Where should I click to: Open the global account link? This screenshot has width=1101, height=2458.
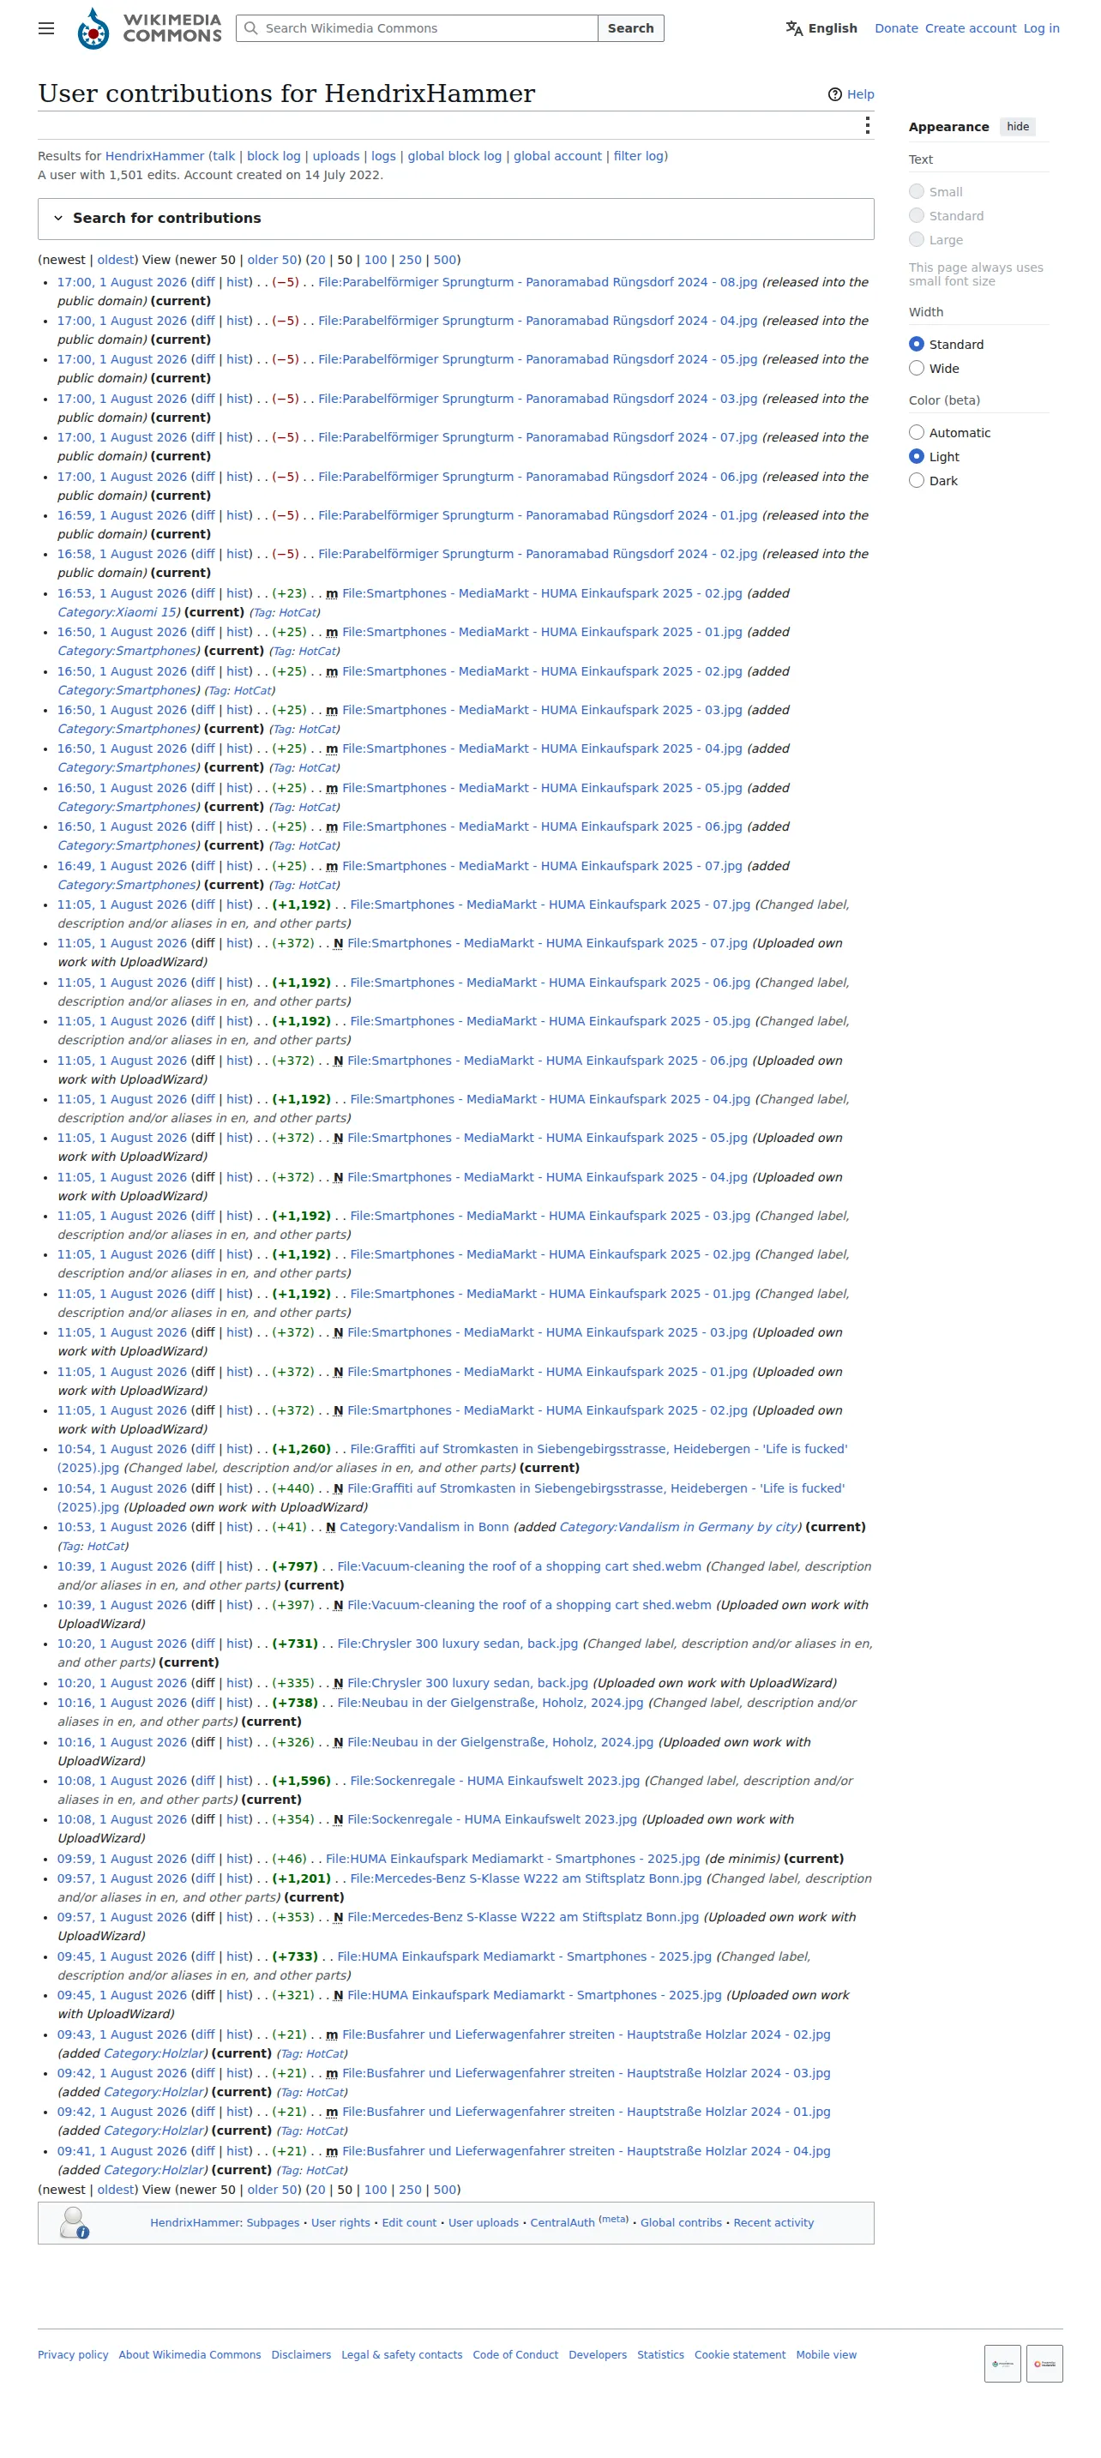[x=557, y=157]
